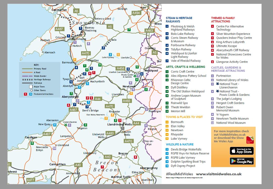Click the green Primary Road line sample in key

coord(27,69)
